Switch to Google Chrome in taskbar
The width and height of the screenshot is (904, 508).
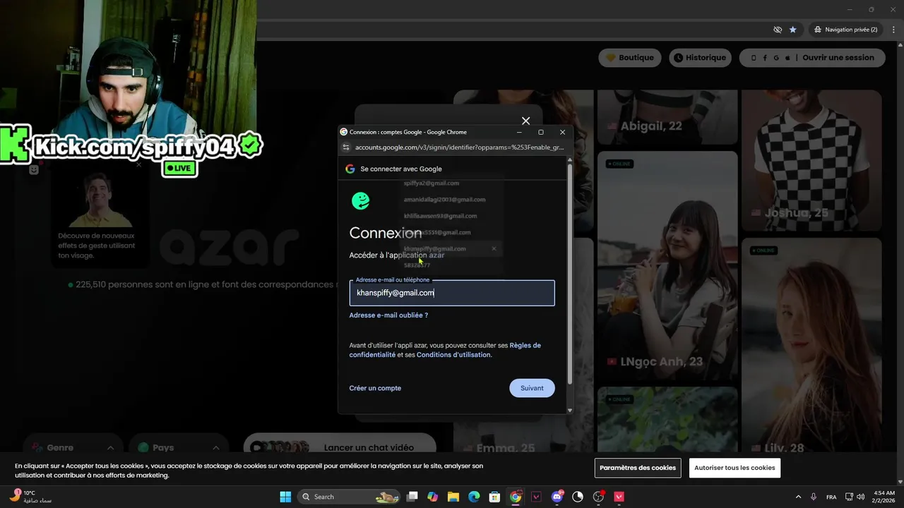pos(516,497)
